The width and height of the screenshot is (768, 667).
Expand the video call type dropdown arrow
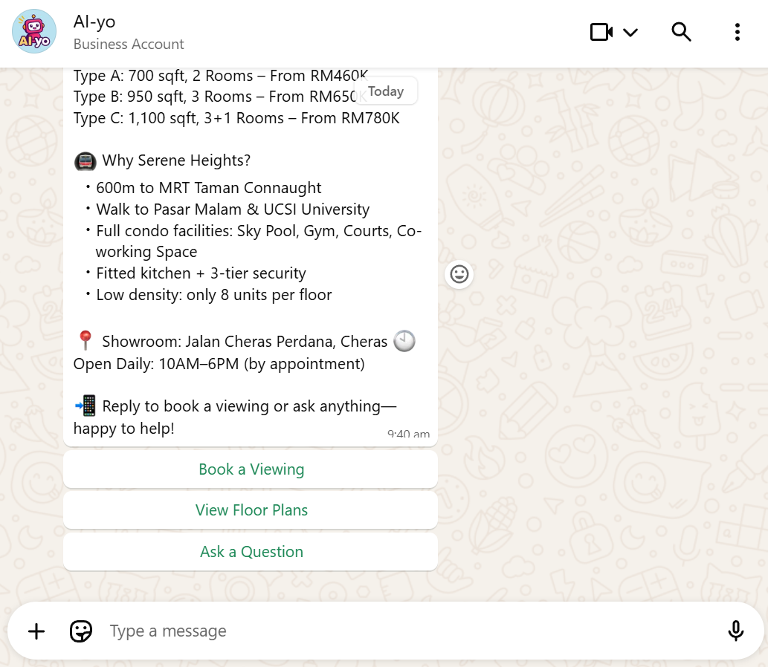tap(631, 33)
